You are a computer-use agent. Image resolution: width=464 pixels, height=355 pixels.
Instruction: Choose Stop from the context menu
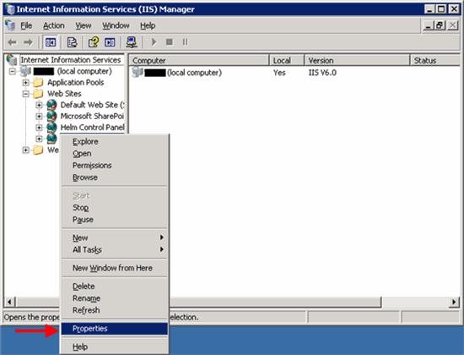(115, 208)
